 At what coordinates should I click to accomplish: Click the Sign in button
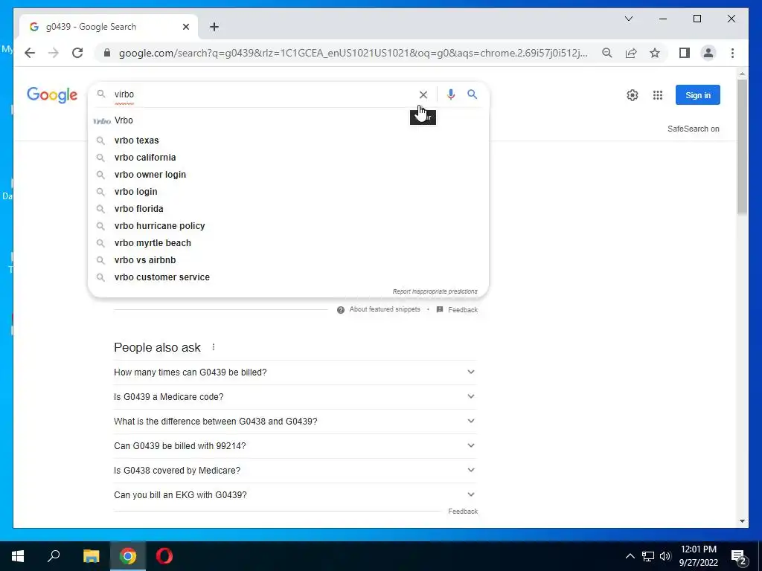pos(698,95)
